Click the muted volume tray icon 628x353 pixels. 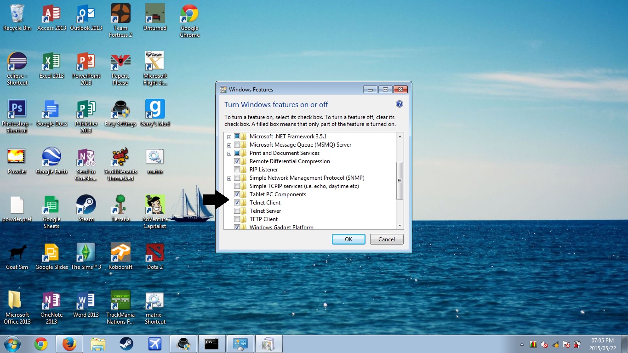(x=545, y=344)
